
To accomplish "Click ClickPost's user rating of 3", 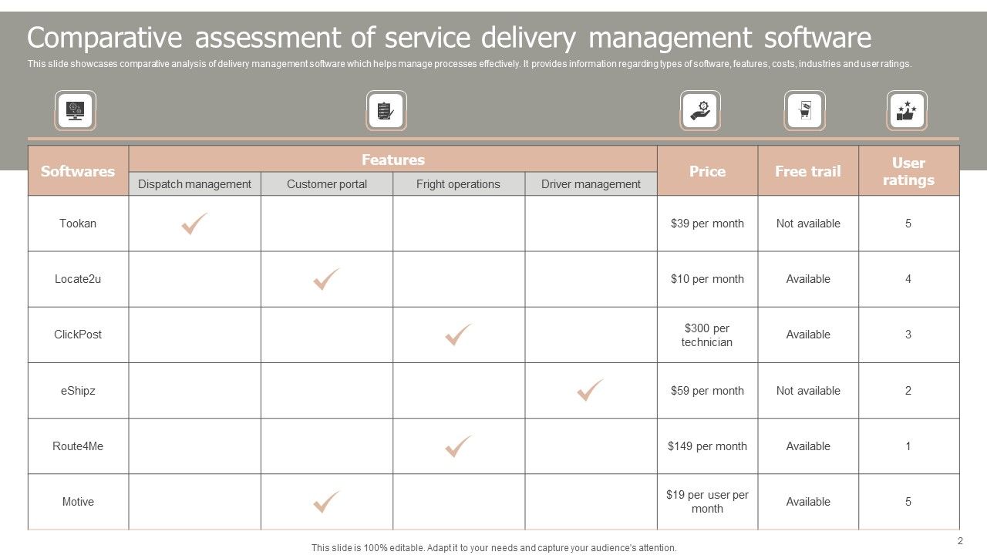I will 908,335.
